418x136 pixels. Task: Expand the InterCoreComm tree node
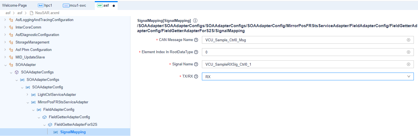(x=5, y=27)
